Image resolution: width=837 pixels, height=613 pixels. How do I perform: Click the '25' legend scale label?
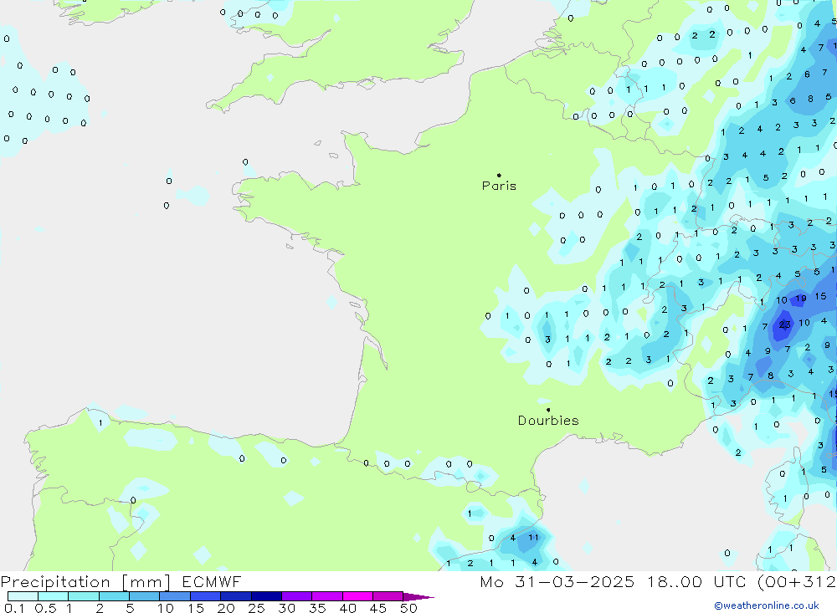click(256, 608)
